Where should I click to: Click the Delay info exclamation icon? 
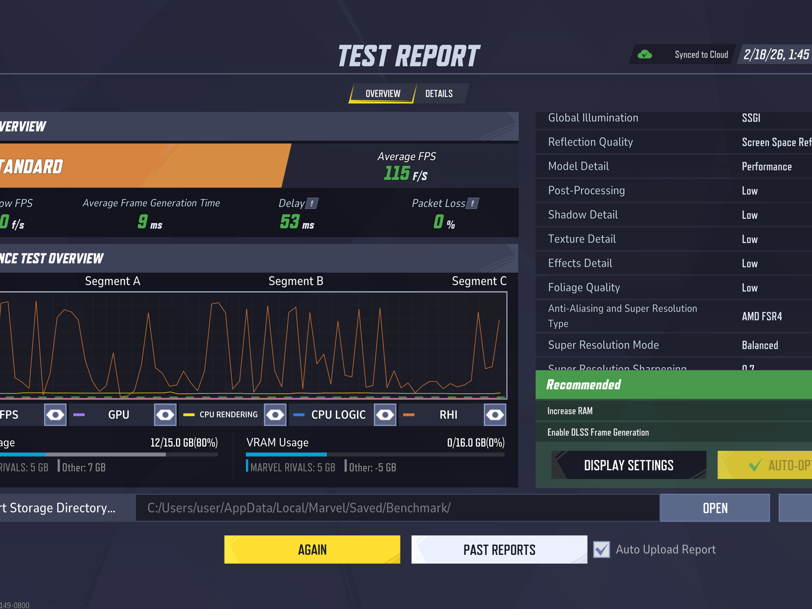(312, 203)
